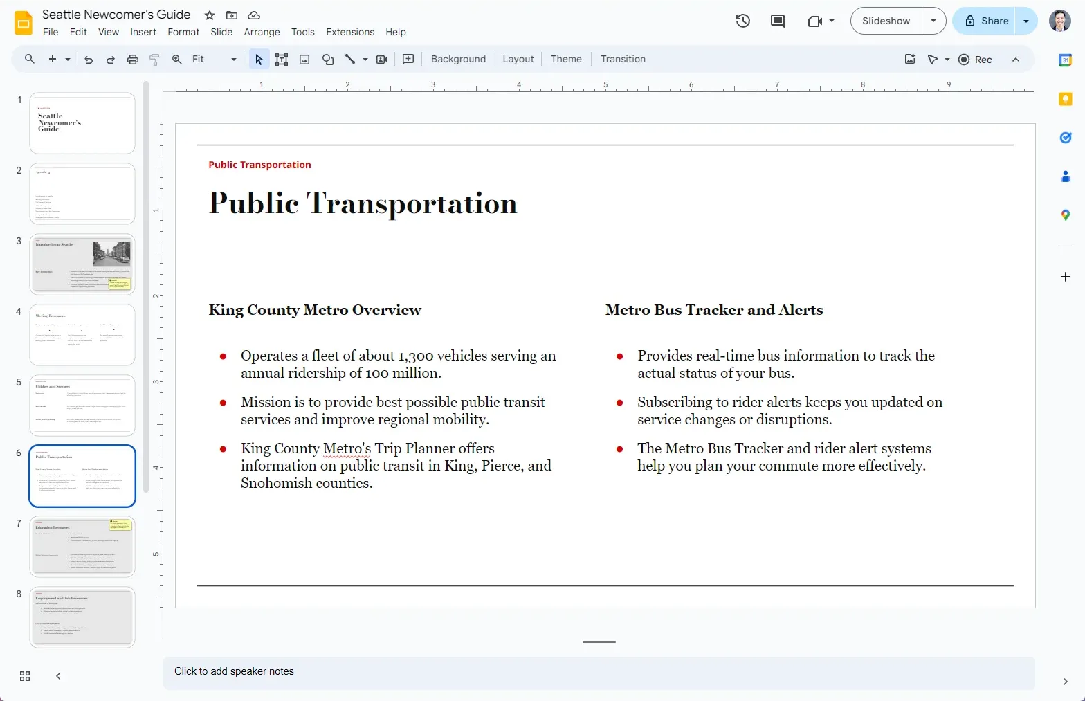
Task: Open the Google Calendar side panel
Action: click(1066, 60)
